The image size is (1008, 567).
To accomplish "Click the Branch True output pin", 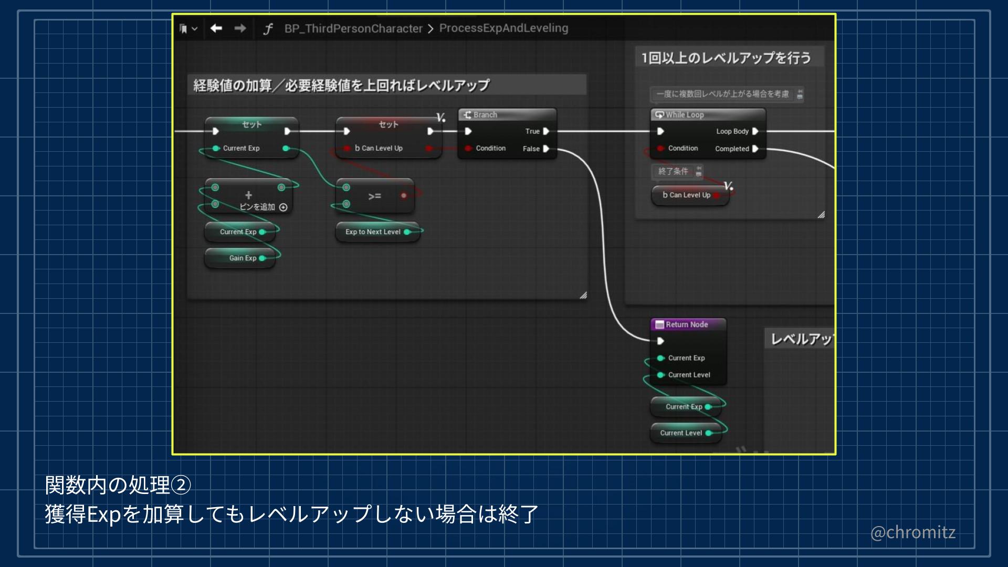I will 546,131.
